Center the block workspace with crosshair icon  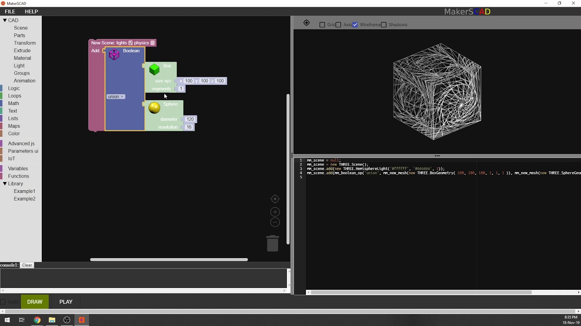tap(275, 199)
